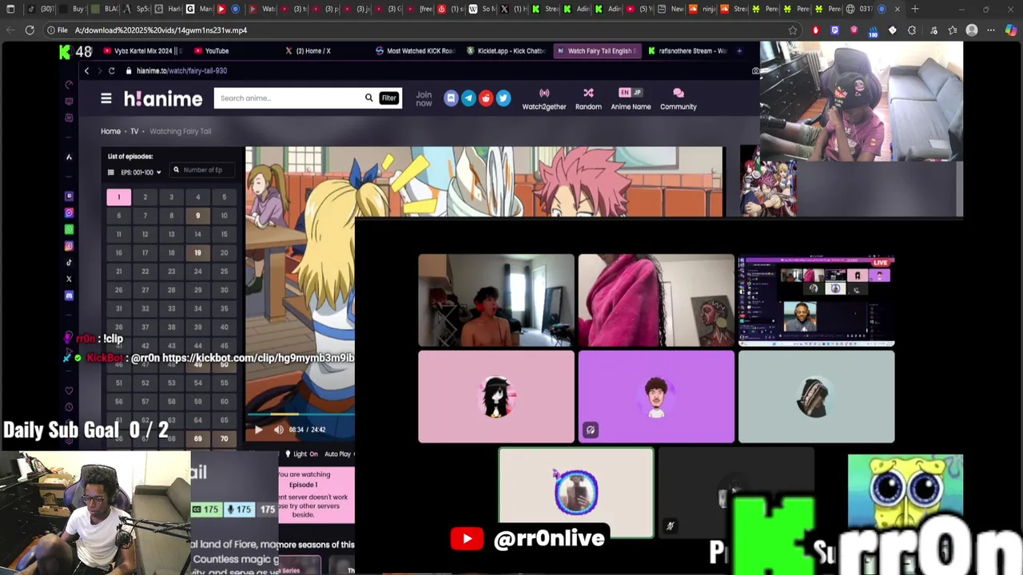The width and height of the screenshot is (1023, 575).
Task: Open X in the browser sidebar
Action: click(x=69, y=279)
